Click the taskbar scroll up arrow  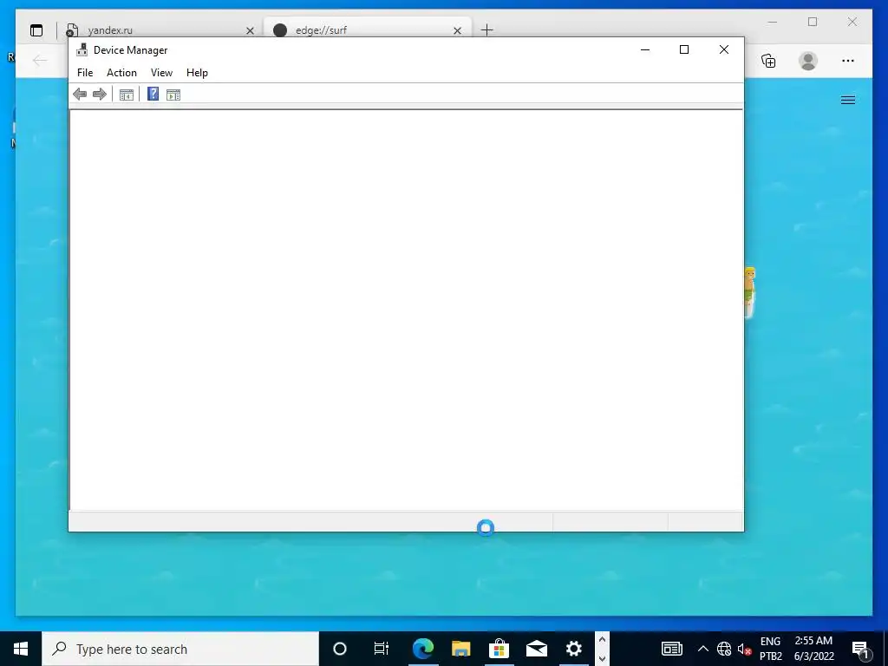(602, 639)
